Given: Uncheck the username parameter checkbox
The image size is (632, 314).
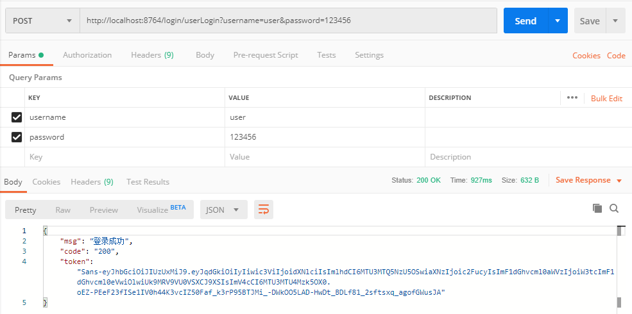Looking at the screenshot, I should coord(17,117).
